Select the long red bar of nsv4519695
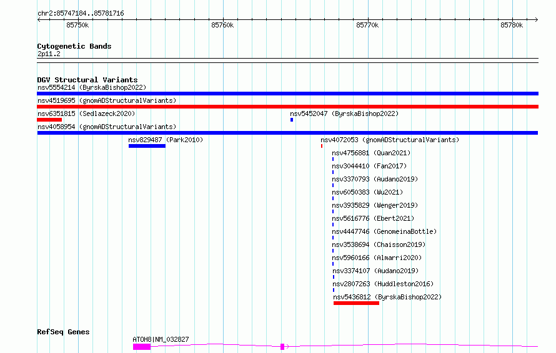Screen dimensions: 556x353 point(287,107)
